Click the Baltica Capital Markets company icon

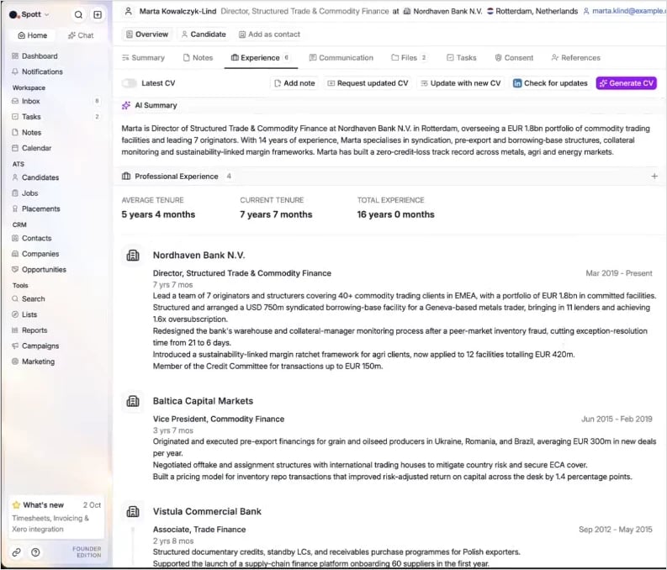pos(133,401)
